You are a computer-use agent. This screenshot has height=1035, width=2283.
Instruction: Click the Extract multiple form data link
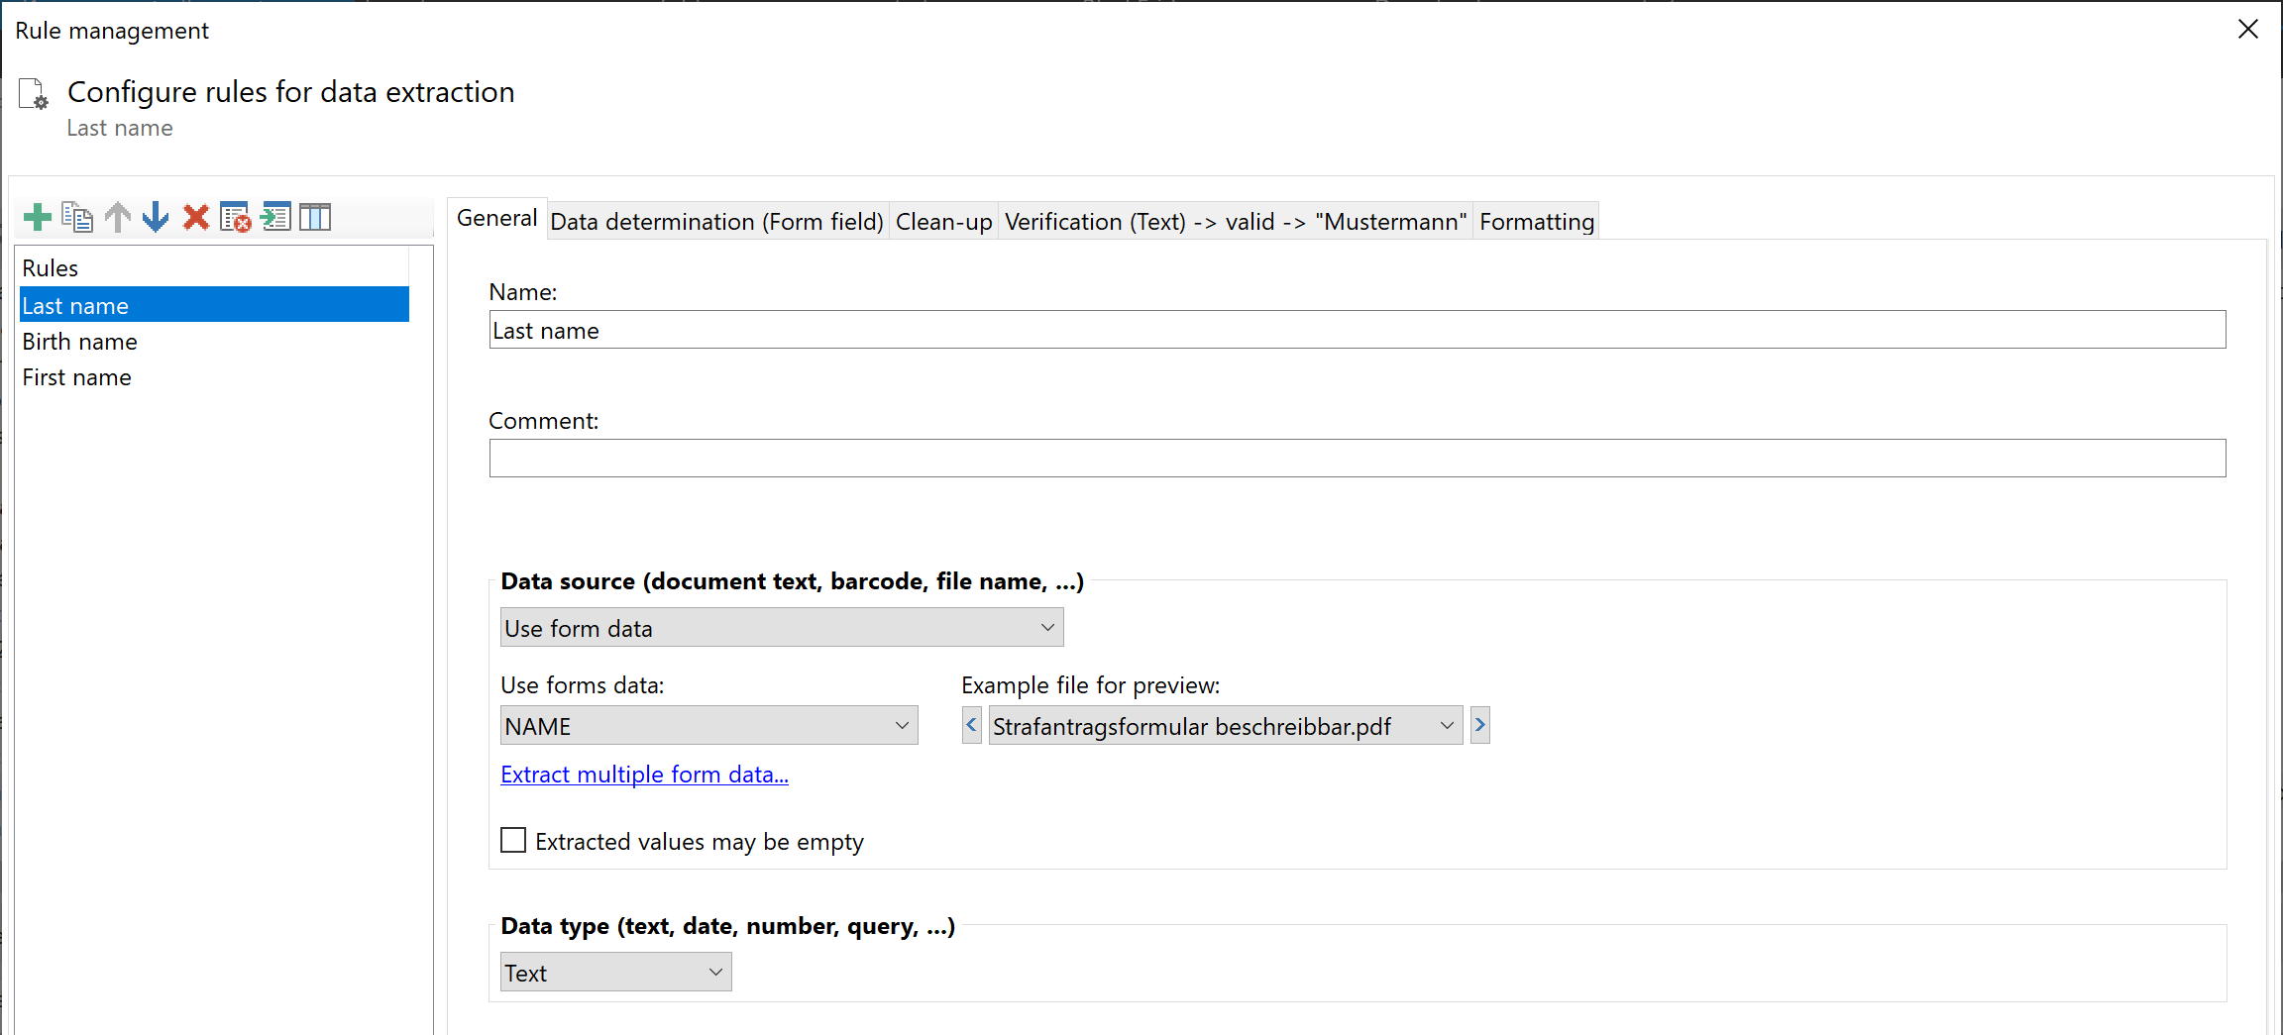(644, 774)
